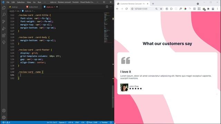Open the Accounts menu in activity bar
The image size is (221, 124).
pyautogui.click(x=4, y=111)
